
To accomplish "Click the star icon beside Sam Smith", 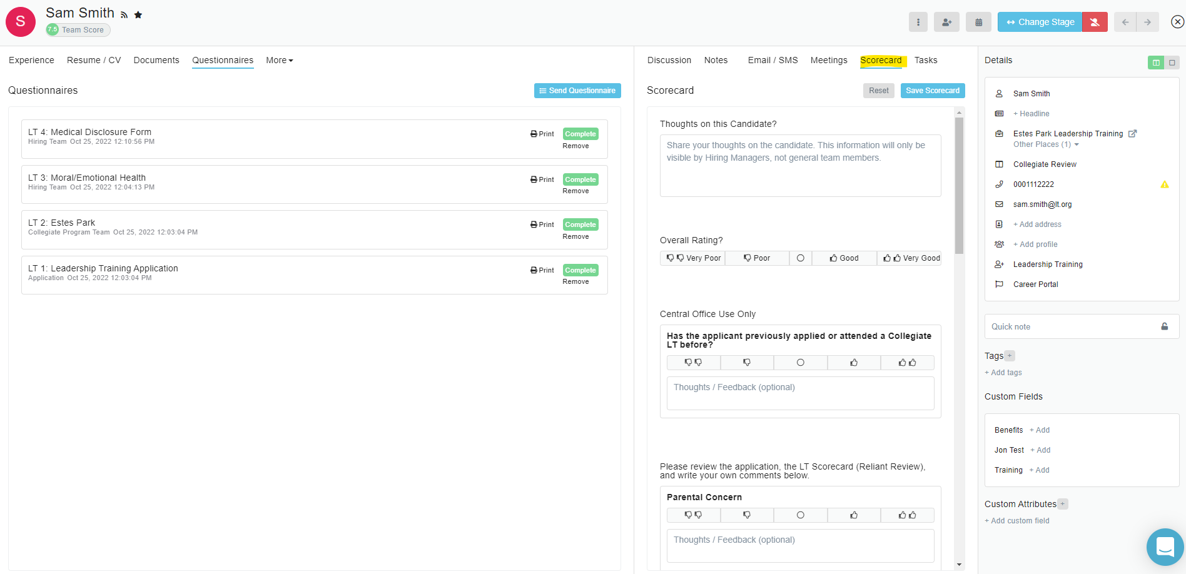I will click(138, 15).
